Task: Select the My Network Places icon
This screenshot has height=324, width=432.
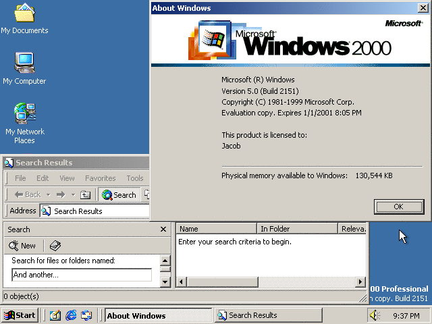Action: click(x=25, y=124)
